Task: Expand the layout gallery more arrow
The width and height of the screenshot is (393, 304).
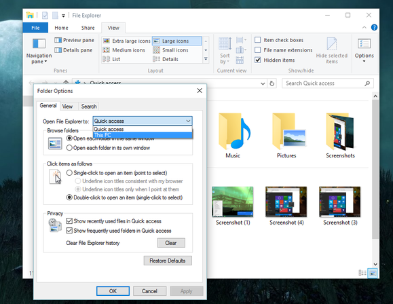Action: point(206,59)
